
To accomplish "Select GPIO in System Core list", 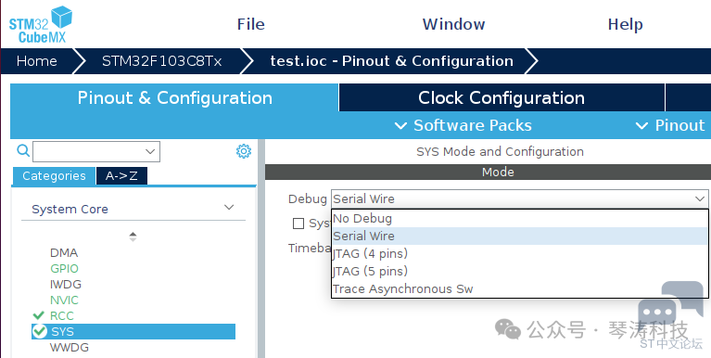I will pyautogui.click(x=64, y=269).
